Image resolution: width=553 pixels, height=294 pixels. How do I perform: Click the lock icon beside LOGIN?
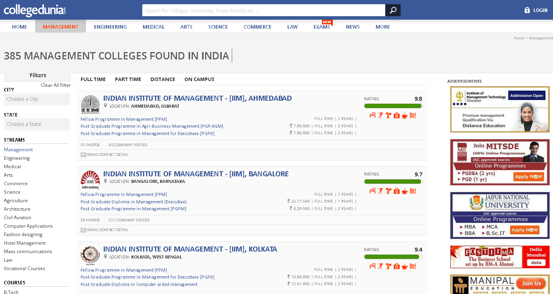pos(527,10)
